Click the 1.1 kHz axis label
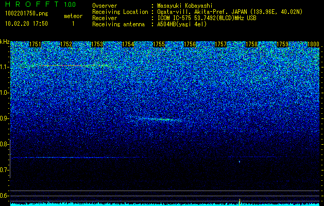324x206 pixels. (4, 67)
